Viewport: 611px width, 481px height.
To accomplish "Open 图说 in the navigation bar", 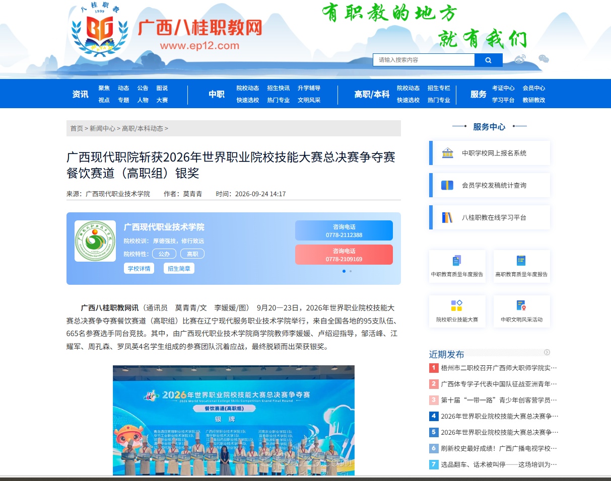I will click(x=162, y=88).
